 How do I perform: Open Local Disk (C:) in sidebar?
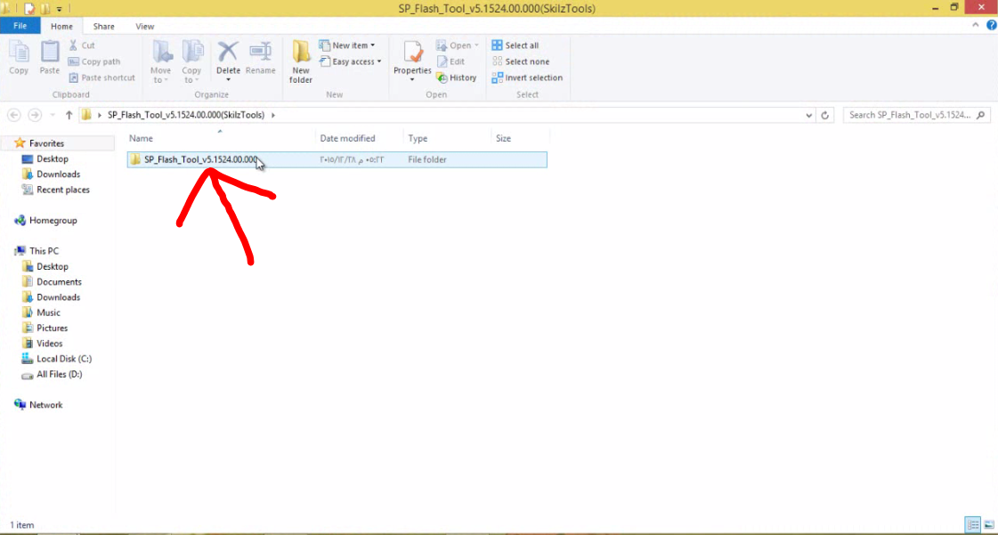coord(64,359)
